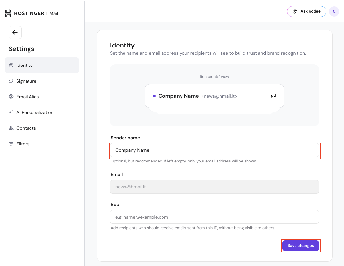Select the Contacts menu item
Screen dimensions: 344x266
26,128
